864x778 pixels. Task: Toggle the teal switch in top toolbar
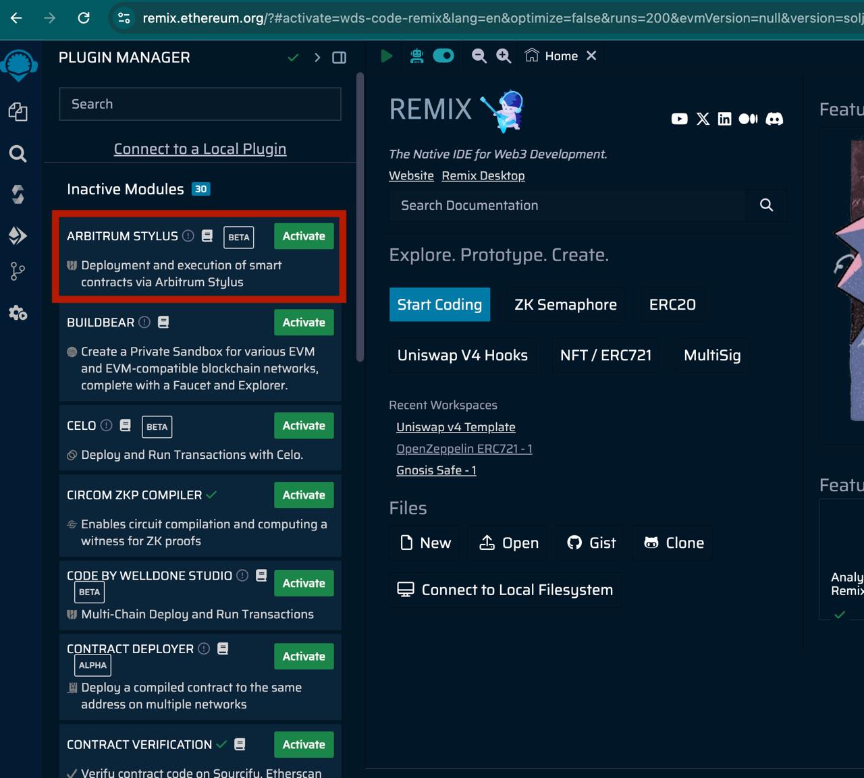click(443, 55)
